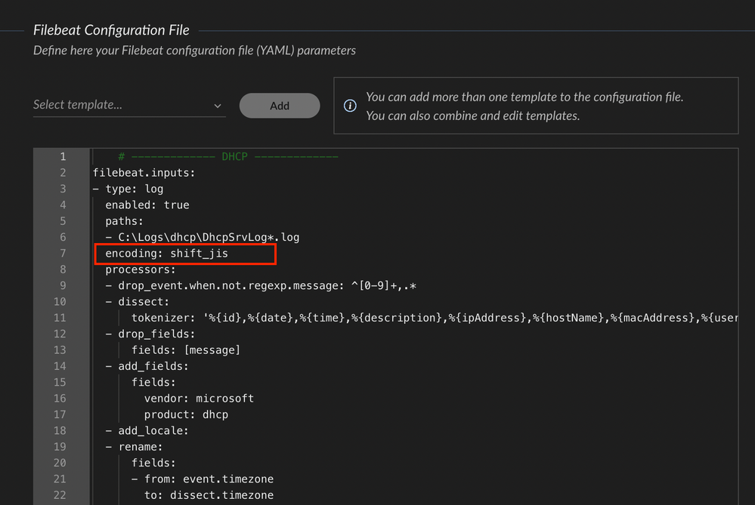The image size is (755, 505).
Task: Click the chevron arrow of template selector
Action: pyautogui.click(x=218, y=106)
